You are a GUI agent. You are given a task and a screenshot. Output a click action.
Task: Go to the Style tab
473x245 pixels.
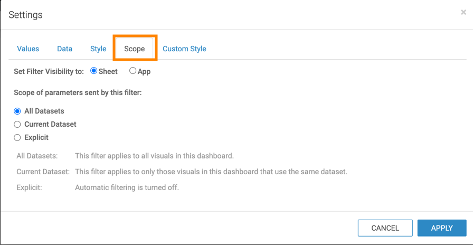[x=98, y=49]
